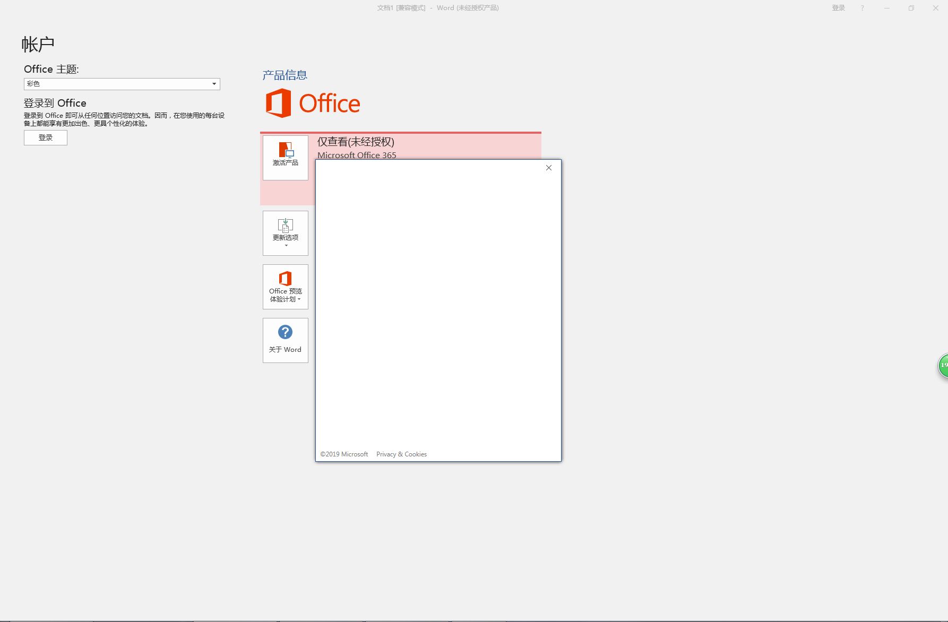Click the Office logo under 产品信息

point(313,103)
